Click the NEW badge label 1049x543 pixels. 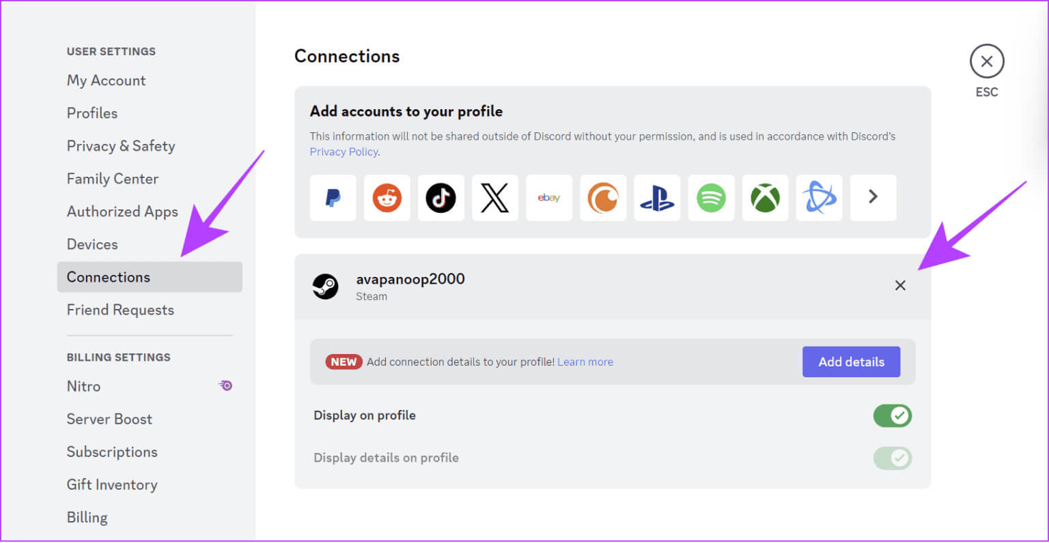(x=344, y=362)
